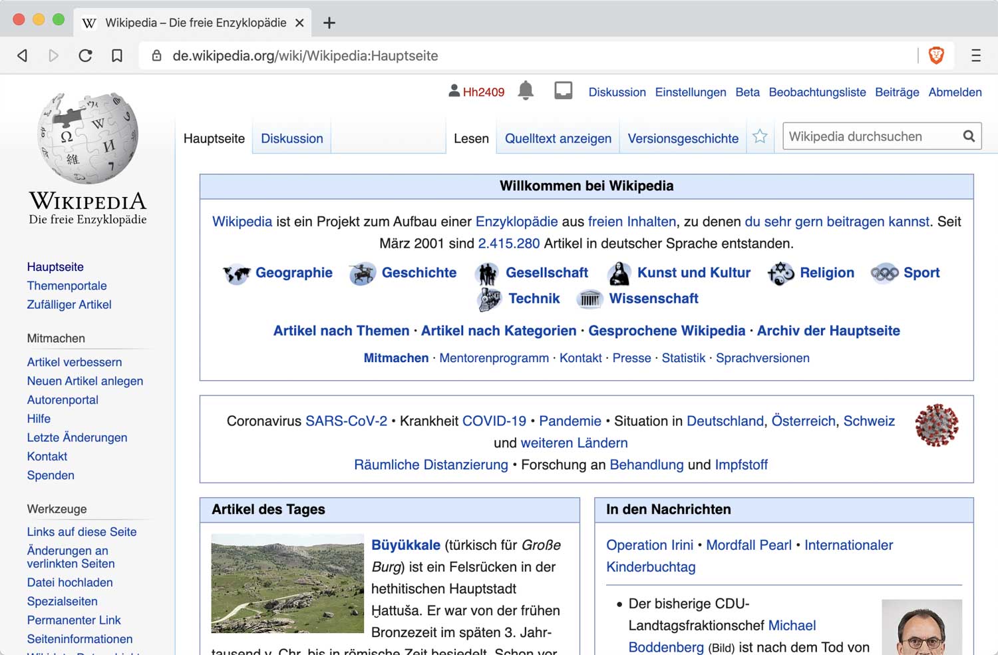Open the Michael Boddenberg portrait thumbnail
998x655 pixels.
pyautogui.click(x=921, y=627)
